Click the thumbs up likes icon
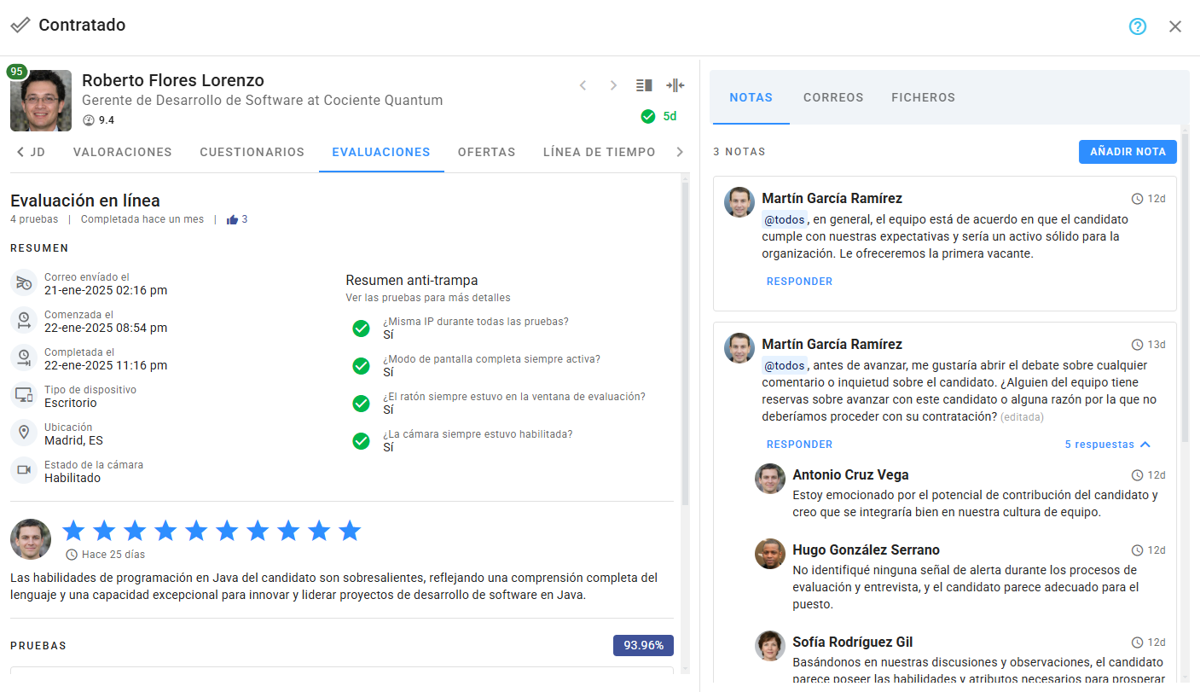1200x692 pixels. (232, 219)
